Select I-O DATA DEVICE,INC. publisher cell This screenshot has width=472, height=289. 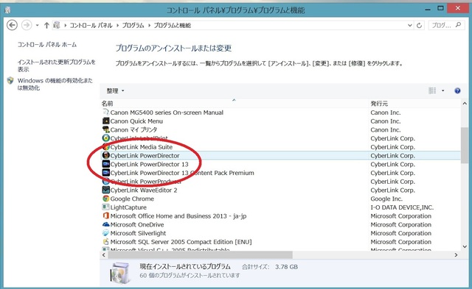[x=402, y=207]
